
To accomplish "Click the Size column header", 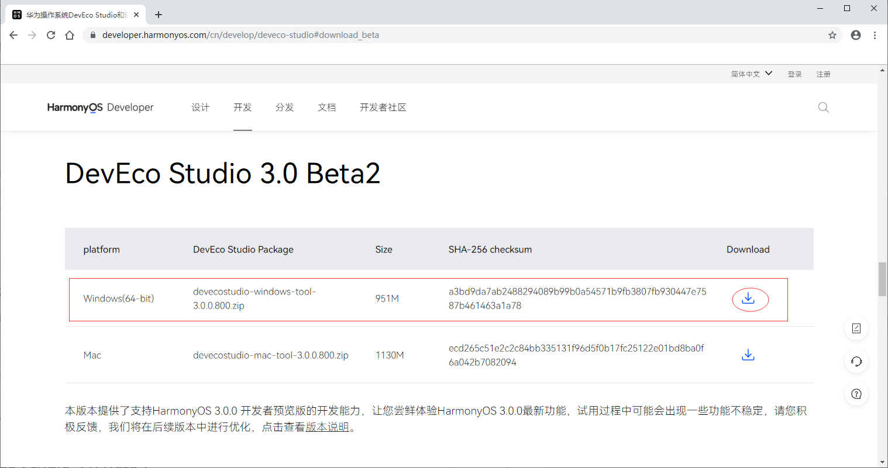I will pos(384,249).
